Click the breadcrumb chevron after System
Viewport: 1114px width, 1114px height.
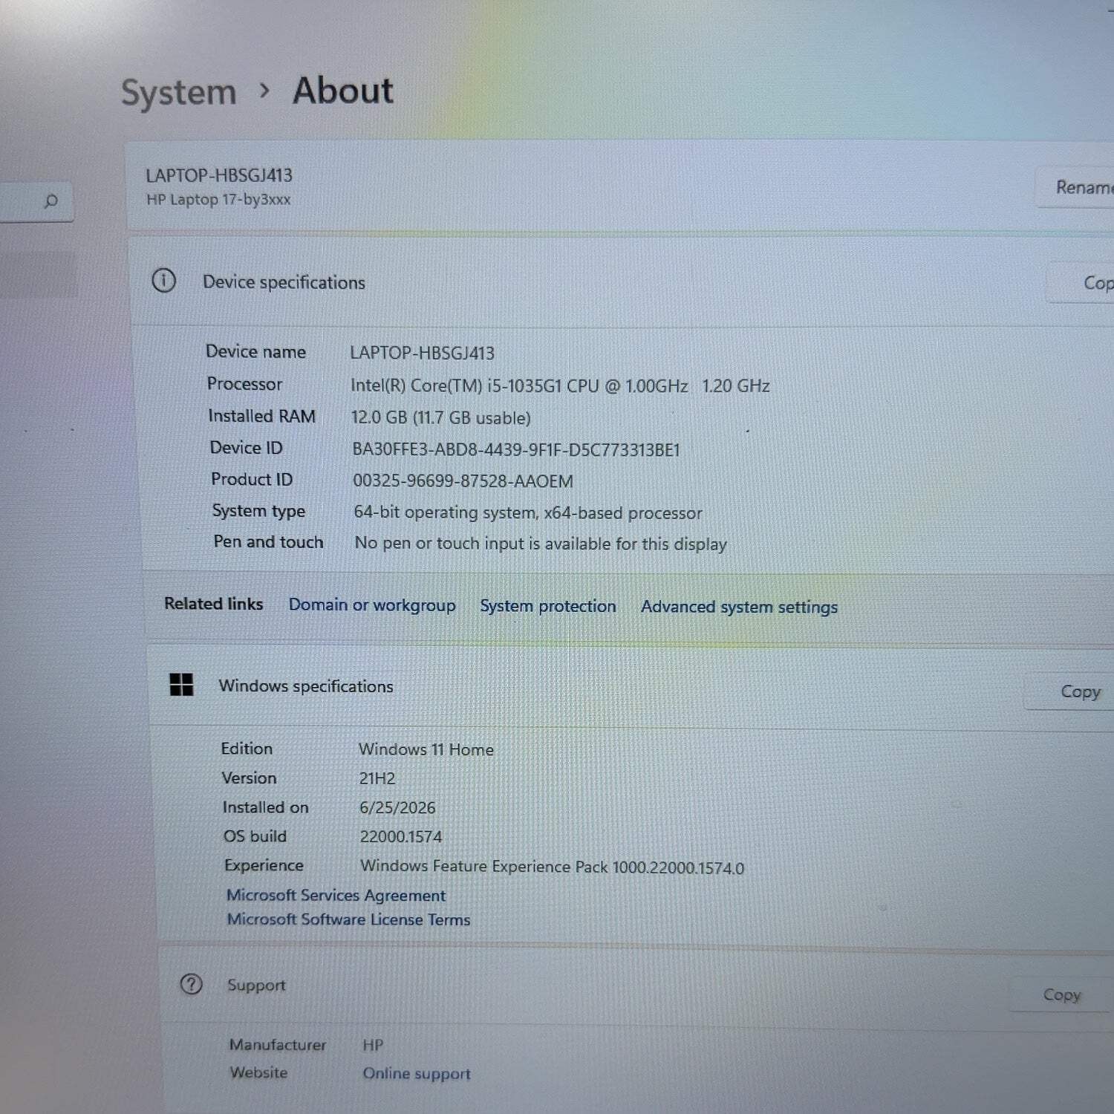(x=264, y=91)
